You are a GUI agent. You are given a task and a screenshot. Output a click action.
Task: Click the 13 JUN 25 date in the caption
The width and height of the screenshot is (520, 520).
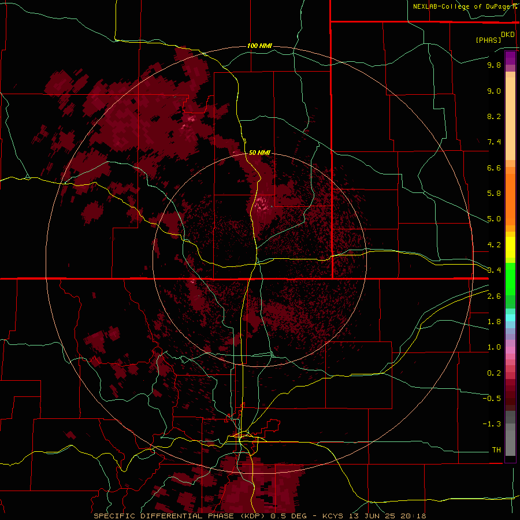(373, 516)
